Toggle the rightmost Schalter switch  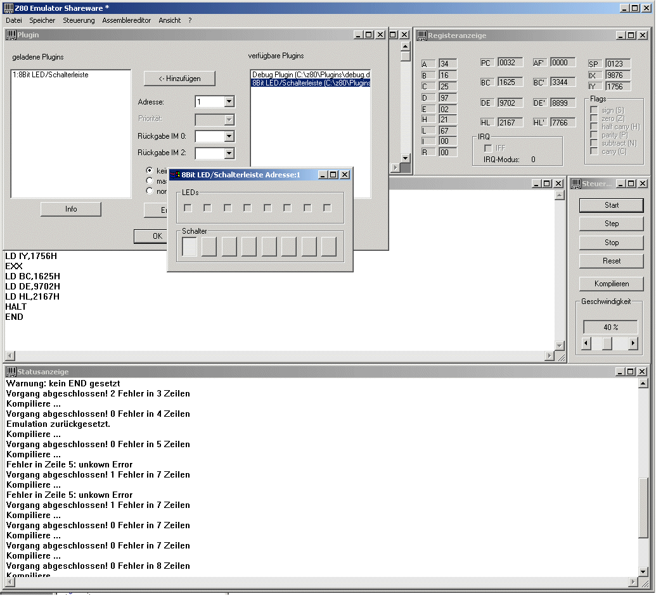tap(329, 246)
